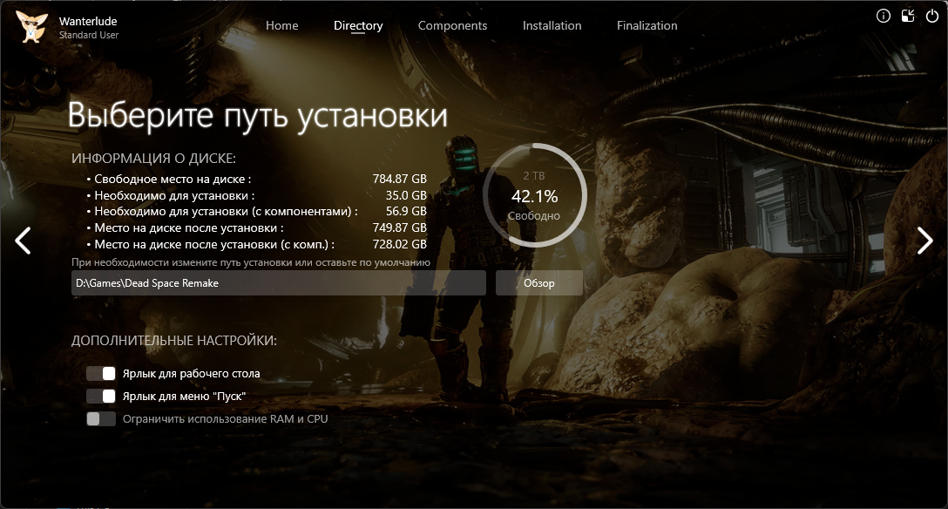Click the info icon in top-right corner
948x509 pixels.
click(883, 16)
